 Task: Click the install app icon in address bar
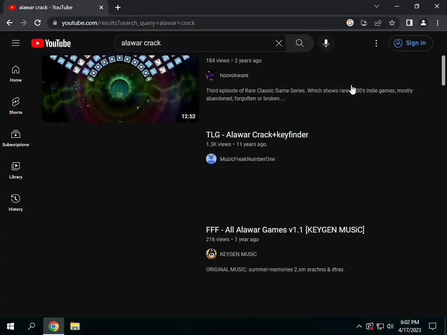click(x=364, y=23)
